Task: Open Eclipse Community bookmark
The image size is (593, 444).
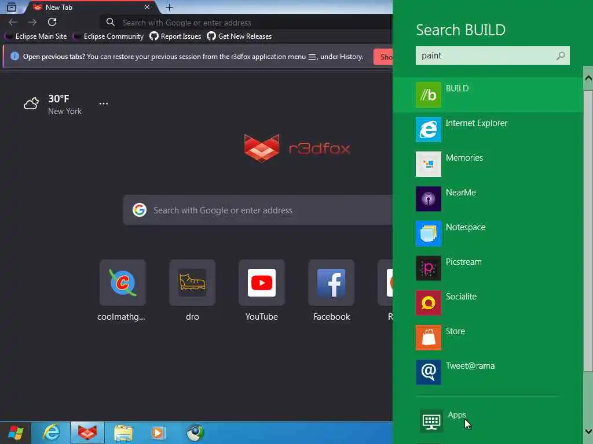Action: [108, 36]
